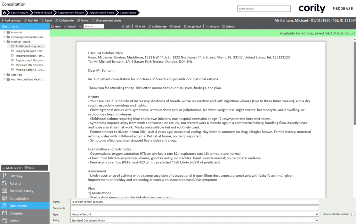
Task: Select the Referrals folder label
Action: 16,75
